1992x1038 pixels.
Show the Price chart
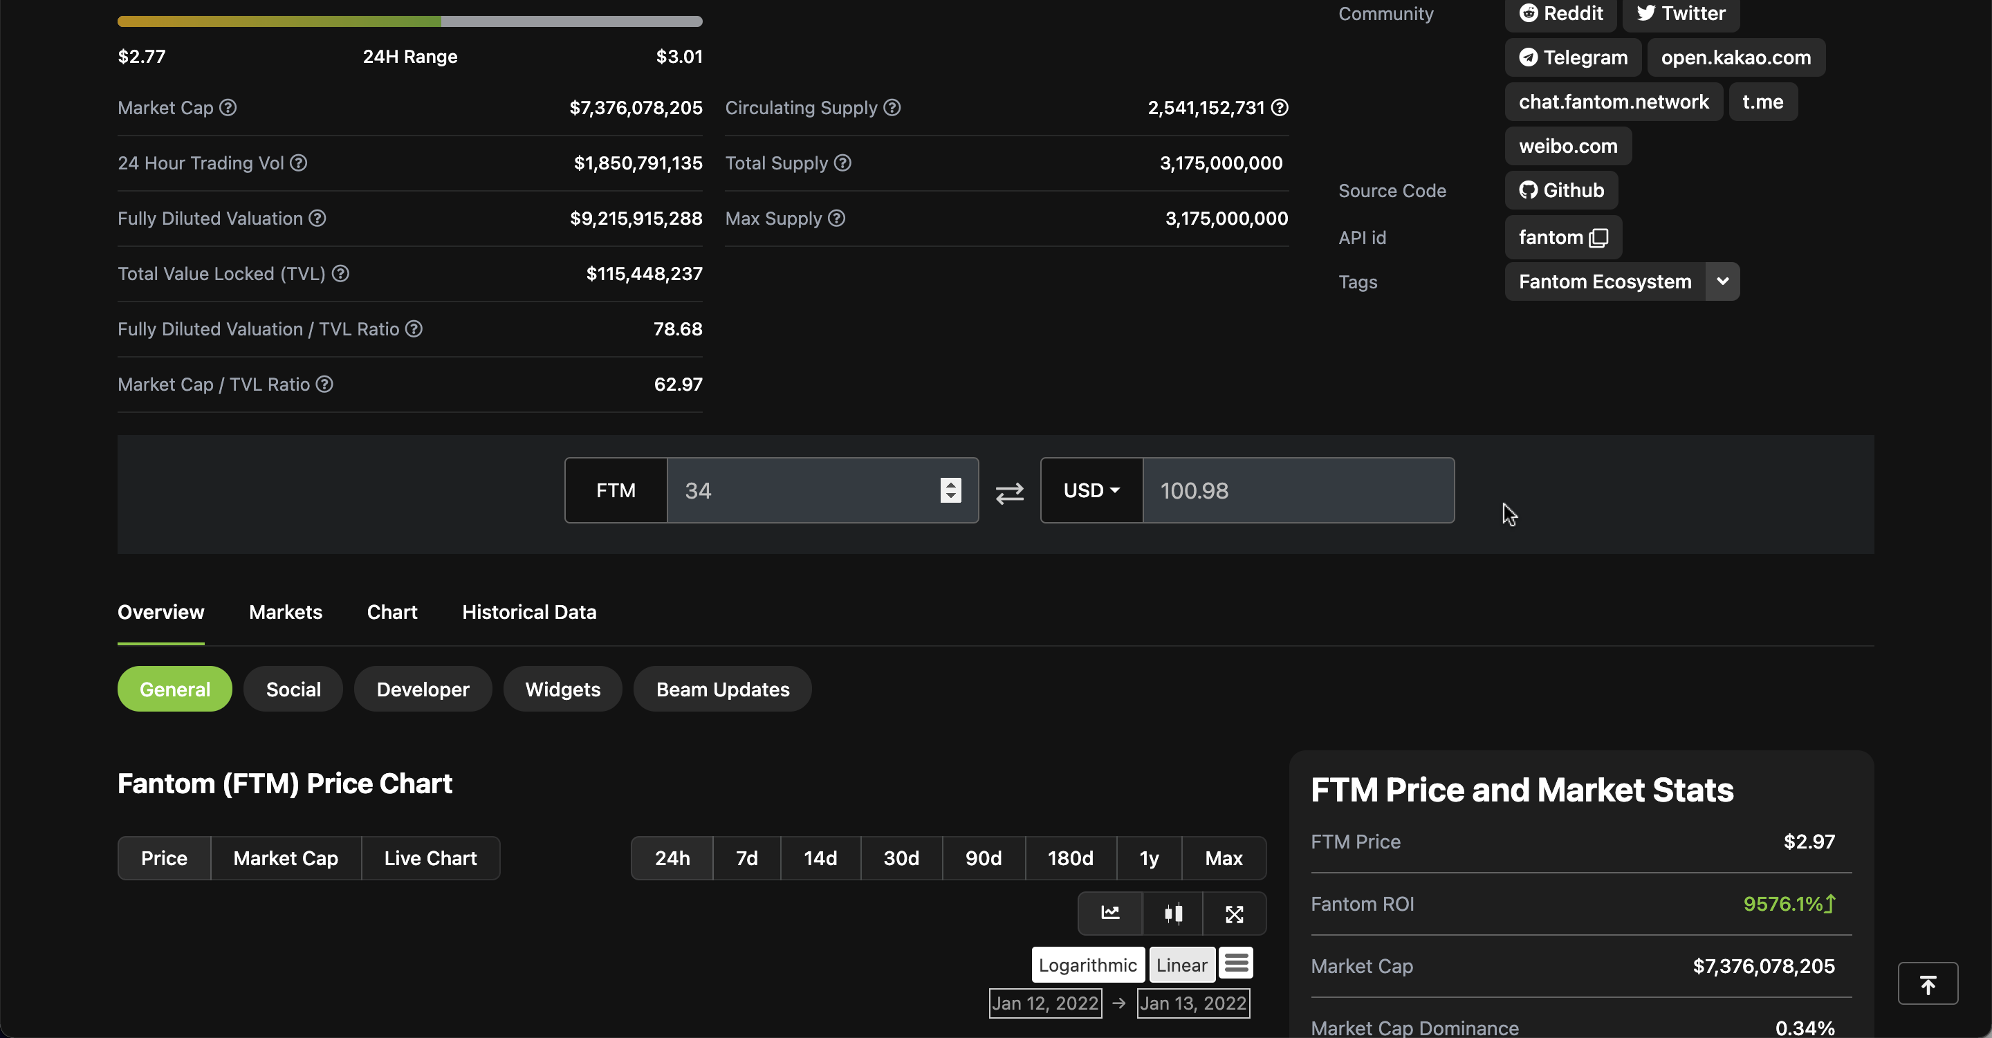coord(164,858)
